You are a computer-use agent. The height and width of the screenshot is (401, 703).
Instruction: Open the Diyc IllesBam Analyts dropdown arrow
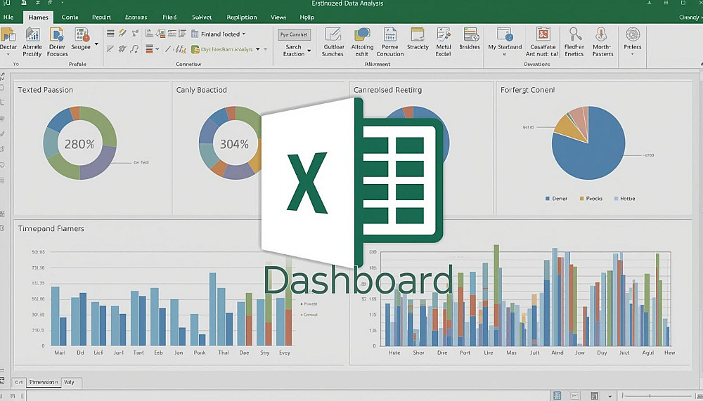[258, 49]
